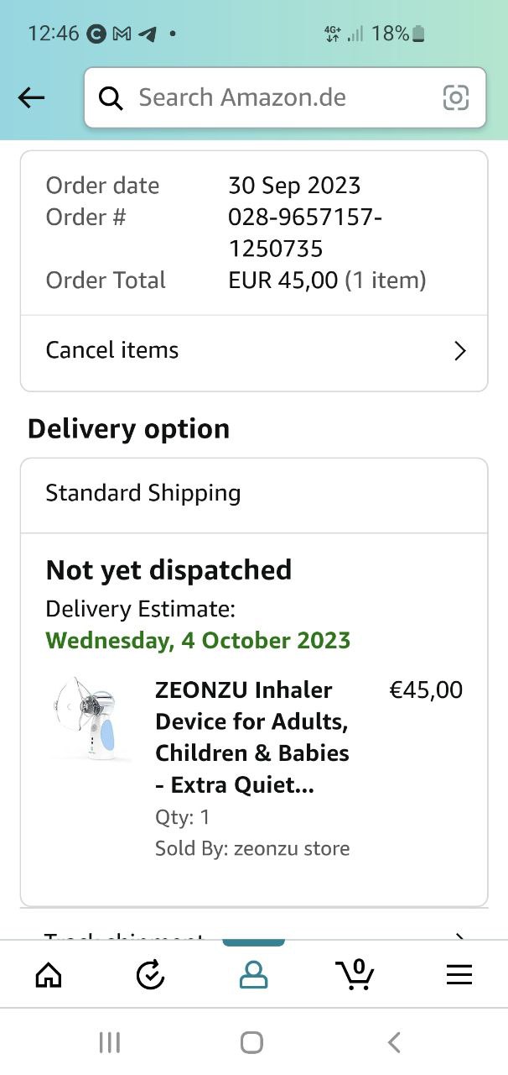
Task: Open the account profile tab
Action: click(253, 974)
